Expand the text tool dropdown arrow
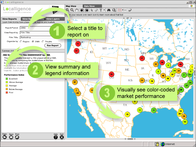 [x=104, y=10]
